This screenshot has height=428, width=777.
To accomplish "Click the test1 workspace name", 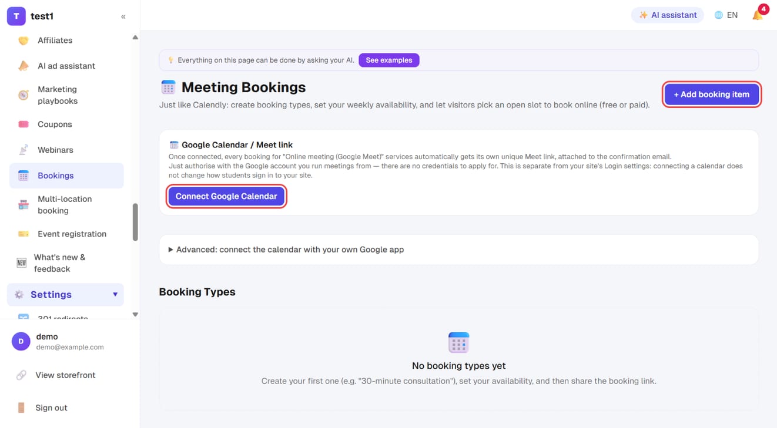I will pyautogui.click(x=42, y=16).
